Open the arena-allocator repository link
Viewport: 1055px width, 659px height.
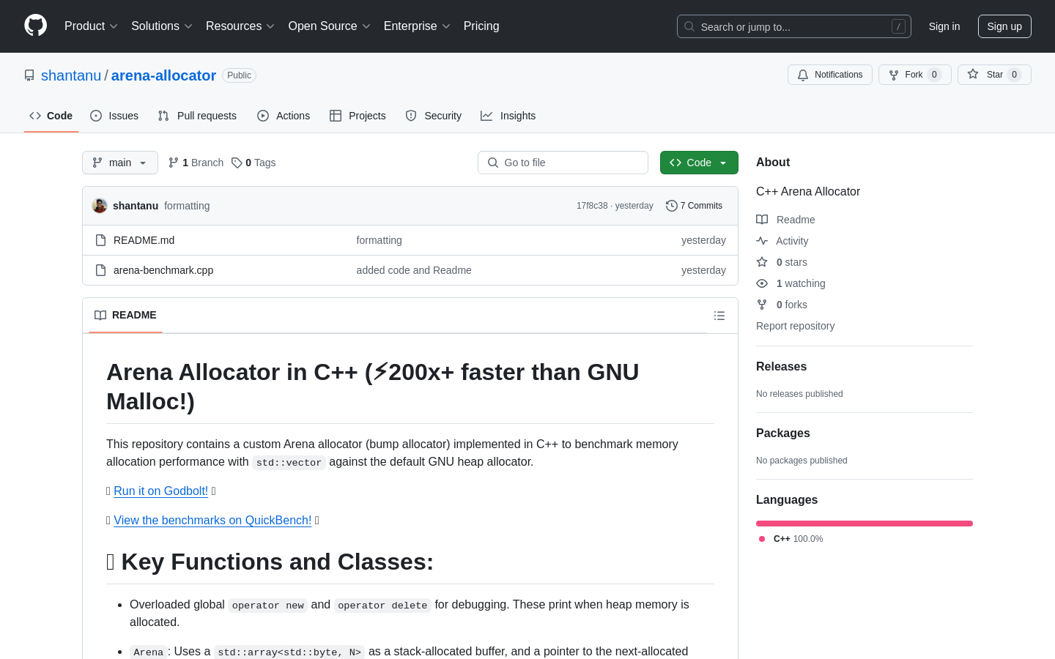pyautogui.click(x=163, y=75)
